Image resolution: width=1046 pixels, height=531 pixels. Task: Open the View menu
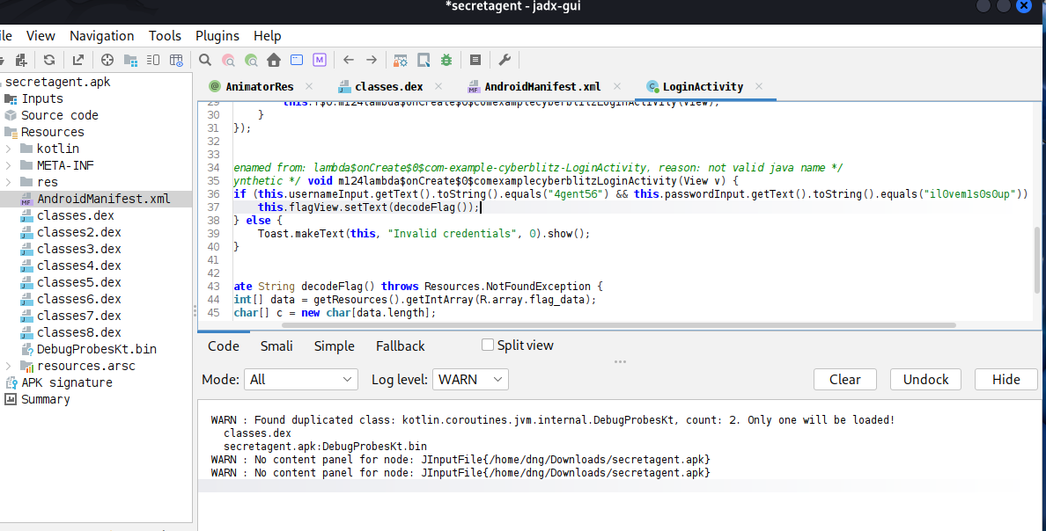pyautogui.click(x=41, y=36)
